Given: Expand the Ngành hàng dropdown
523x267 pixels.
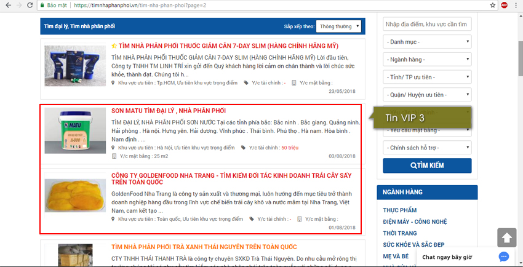Looking at the screenshot, I should coord(427,59).
